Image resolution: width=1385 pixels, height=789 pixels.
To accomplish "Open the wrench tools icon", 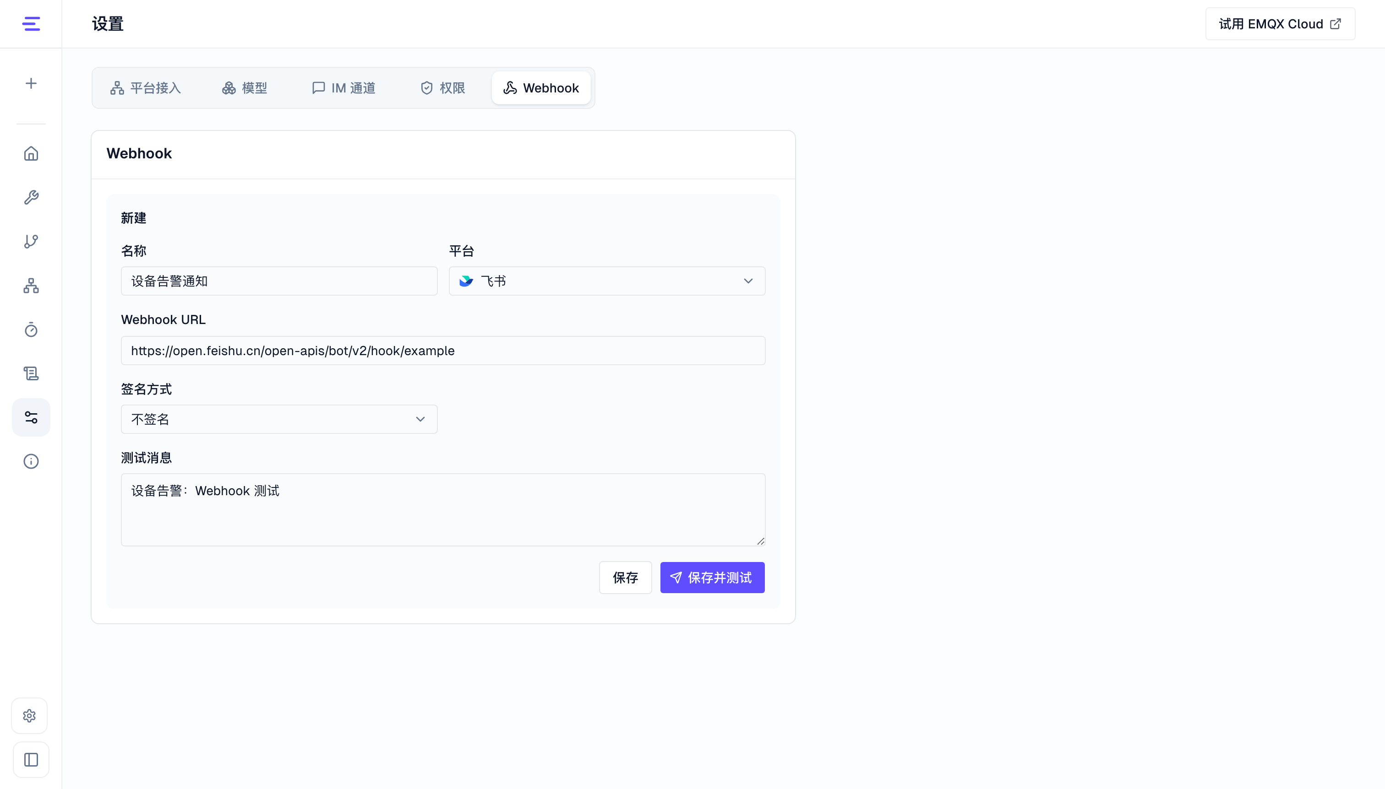I will 31,197.
